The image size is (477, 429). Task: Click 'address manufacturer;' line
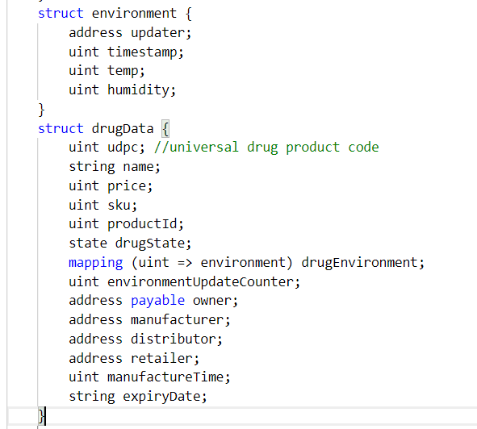pyautogui.click(x=149, y=320)
